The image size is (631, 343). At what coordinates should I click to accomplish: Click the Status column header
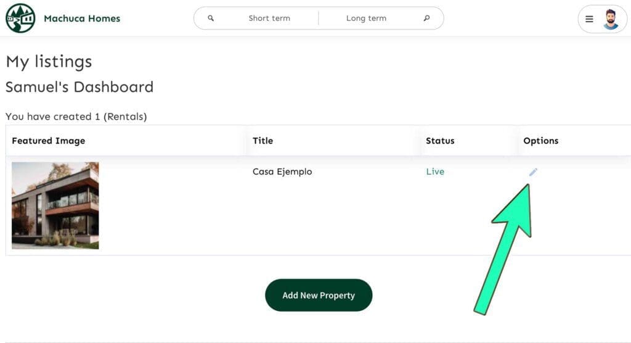coord(440,141)
